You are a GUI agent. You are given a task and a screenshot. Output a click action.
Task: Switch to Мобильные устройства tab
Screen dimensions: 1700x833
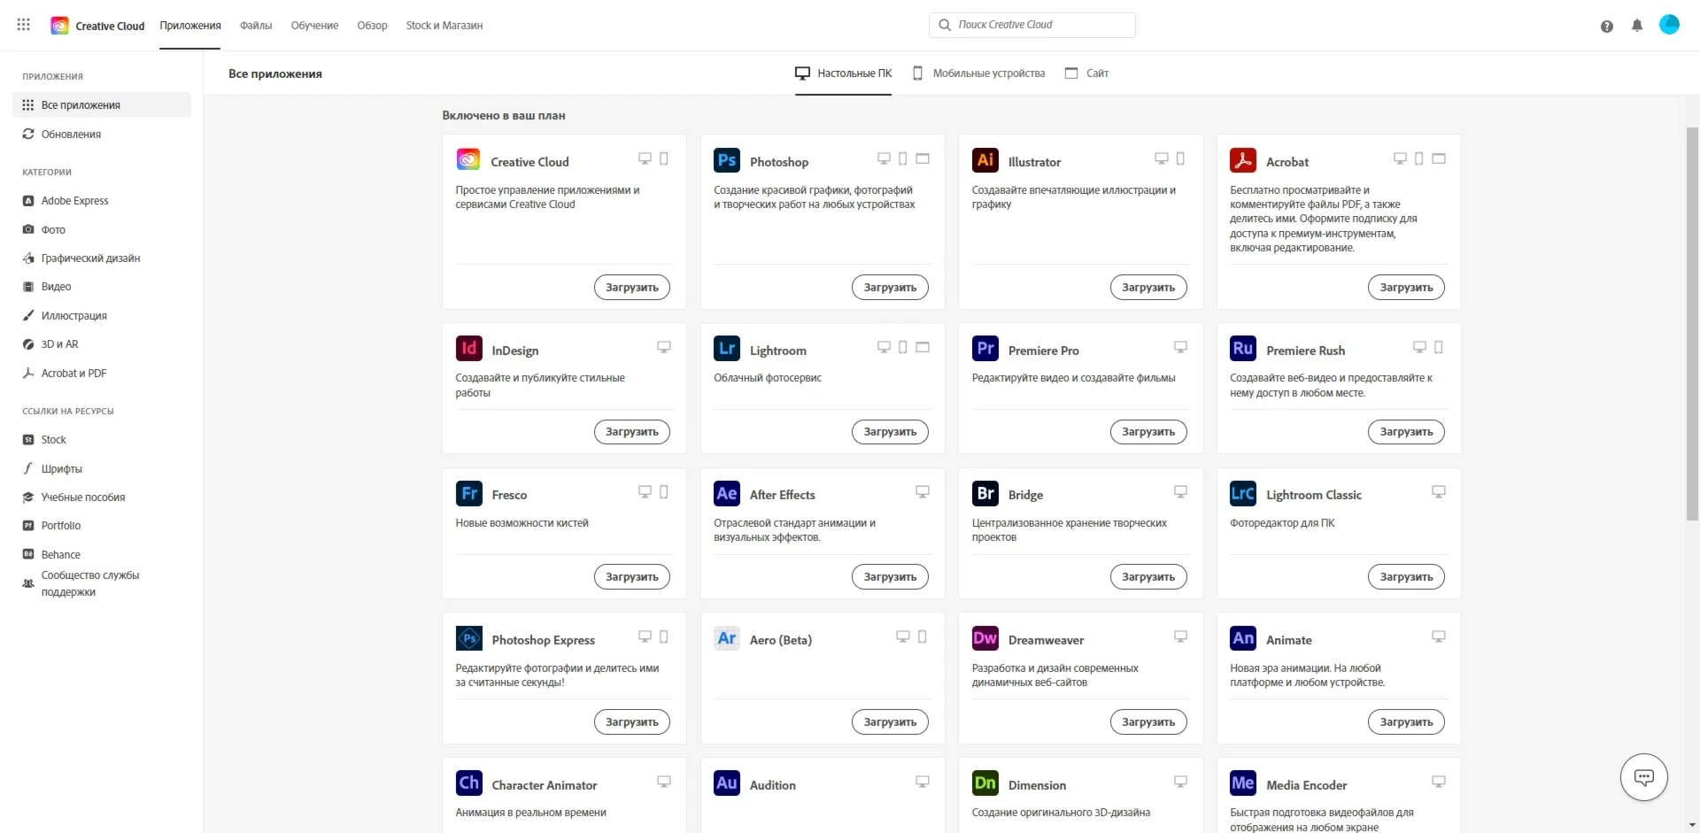click(978, 73)
